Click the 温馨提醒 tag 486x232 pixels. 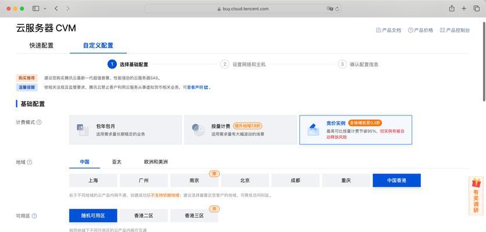point(27,88)
